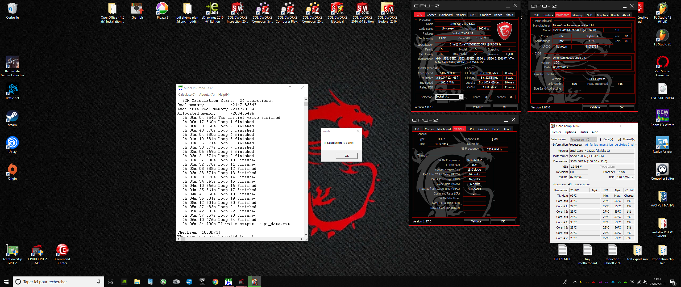Launch Steam from the desktop
This screenshot has width=681, height=287.
click(x=12, y=118)
